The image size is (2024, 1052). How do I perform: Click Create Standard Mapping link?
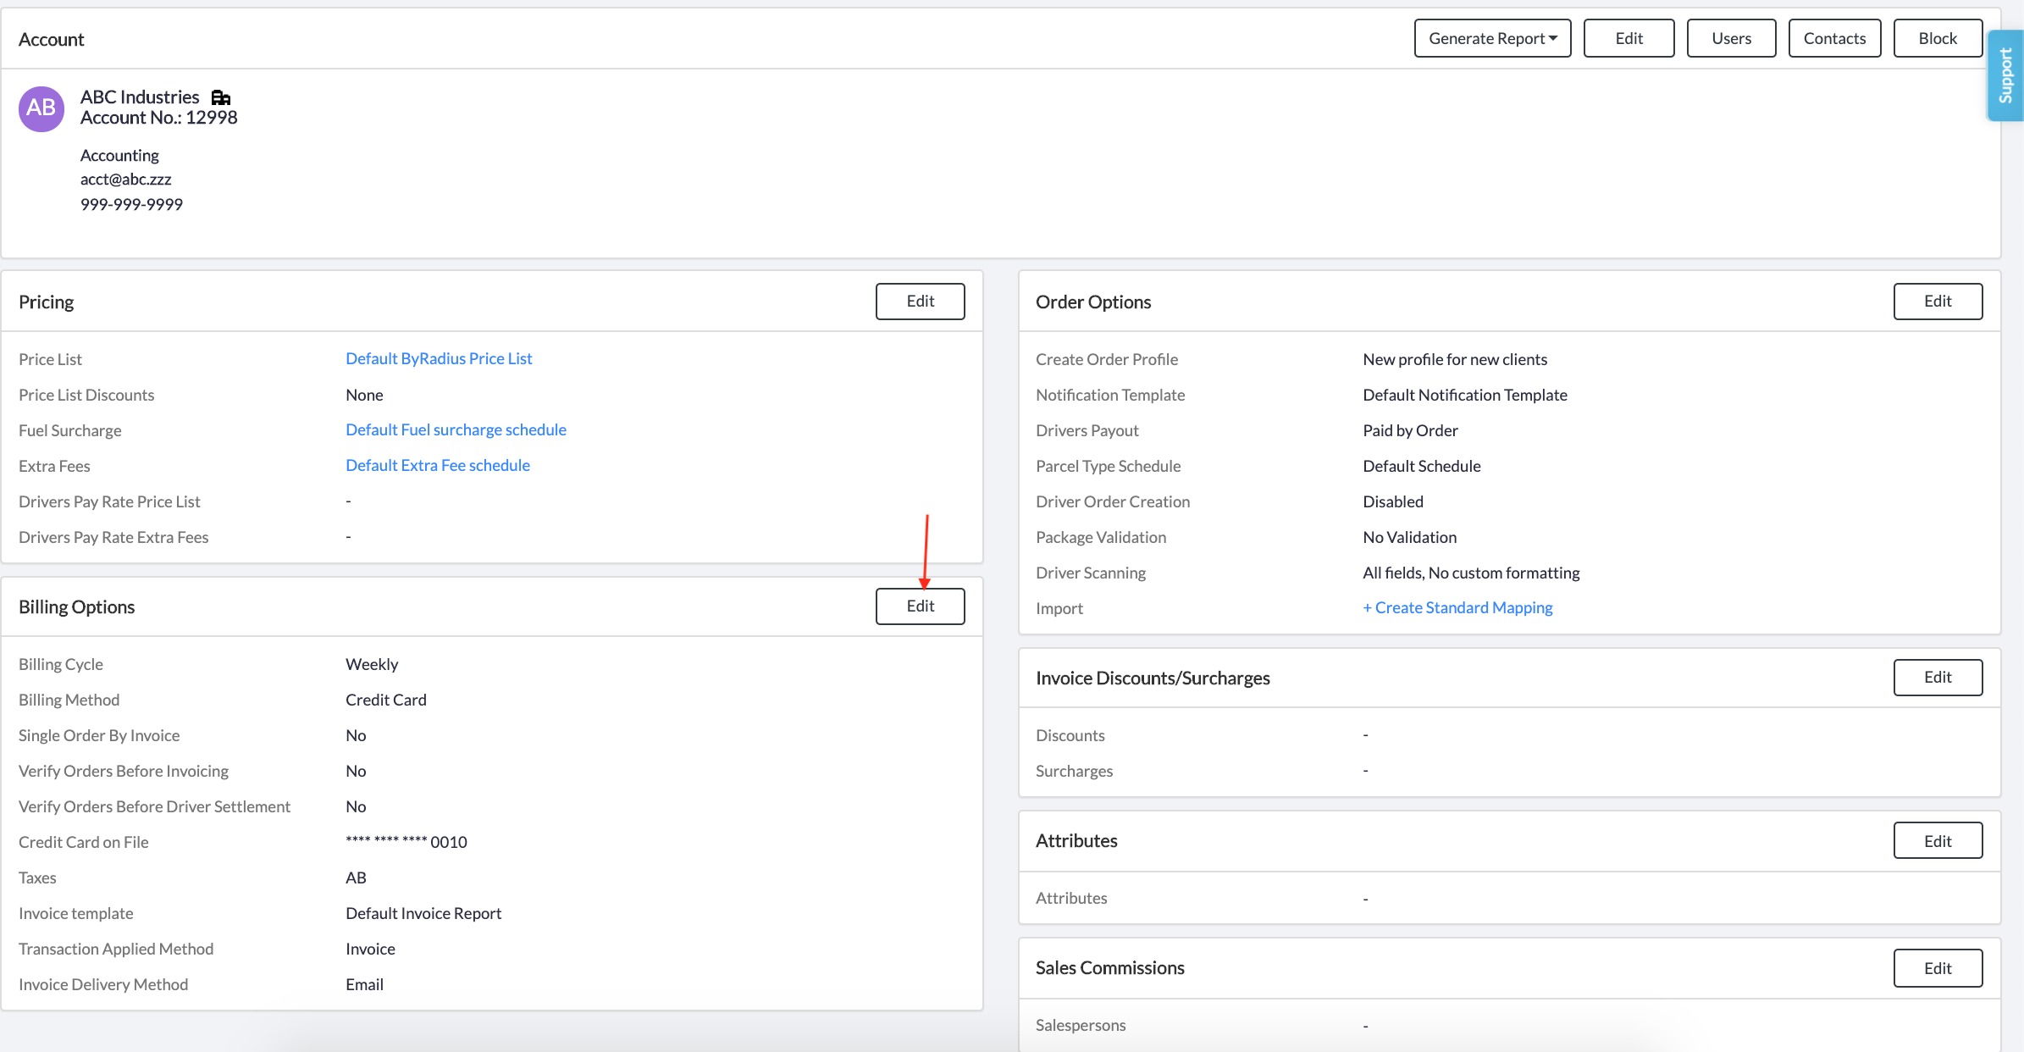pyautogui.click(x=1457, y=608)
